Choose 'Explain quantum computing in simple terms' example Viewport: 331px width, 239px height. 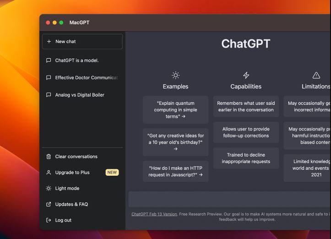(x=176, y=110)
